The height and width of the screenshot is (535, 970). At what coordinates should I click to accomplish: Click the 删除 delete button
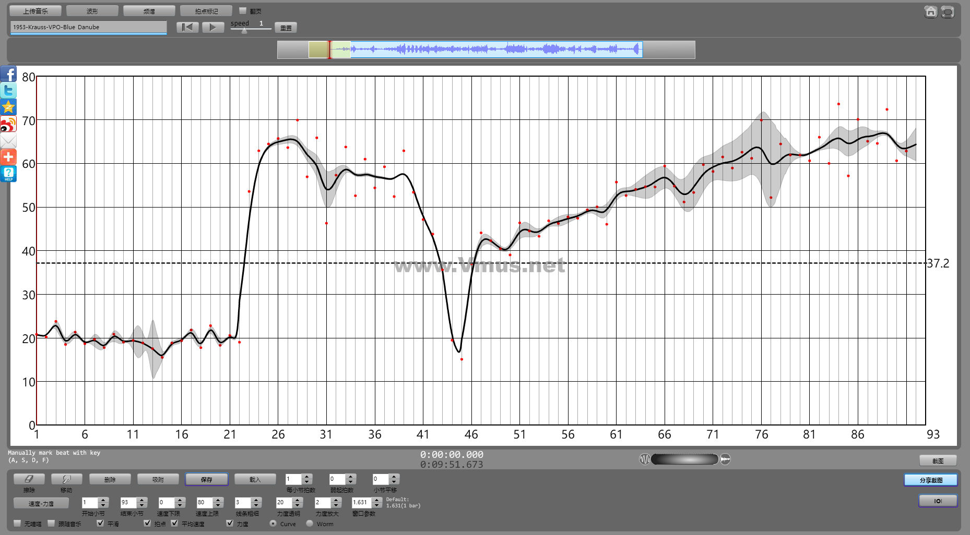[x=110, y=479]
